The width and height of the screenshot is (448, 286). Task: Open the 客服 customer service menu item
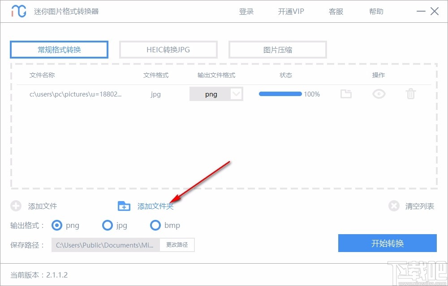coord(336,11)
